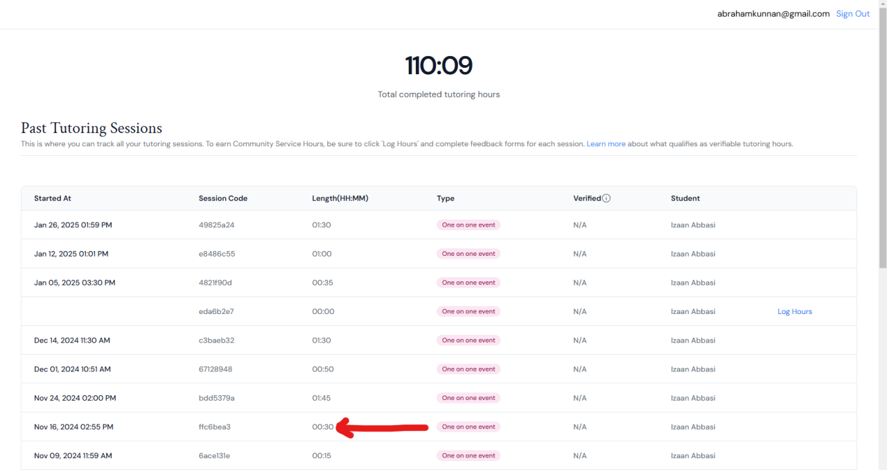The height and width of the screenshot is (470, 887).
Task: Click session code c3baeb32
Action: pyautogui.click(x=216, y=340)
